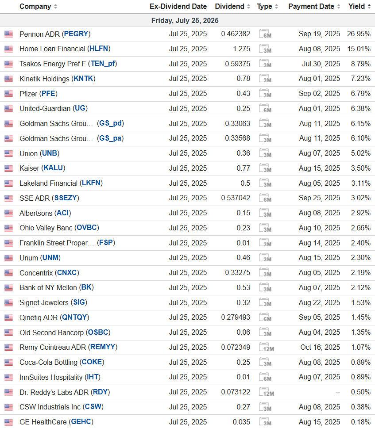The width and height of the screenshot is (375, 428).
Task: Click the 3M calendar icon in Pfizer row
Action: point(265,94)
